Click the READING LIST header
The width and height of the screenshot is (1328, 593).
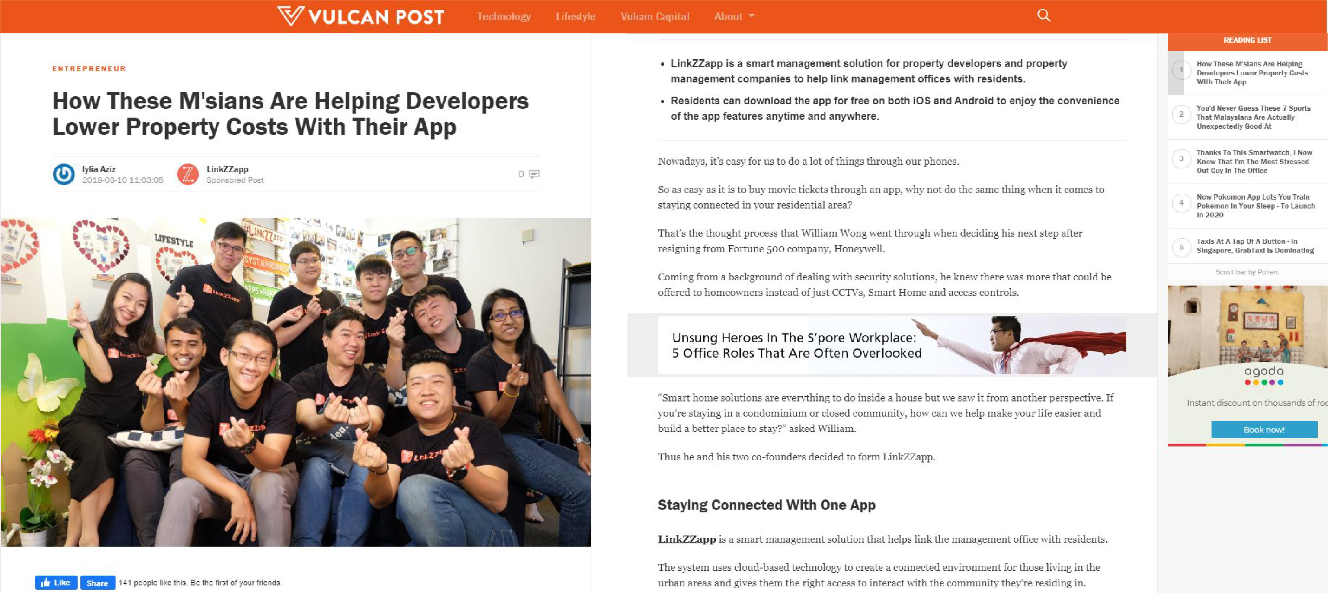(1247, 40)
